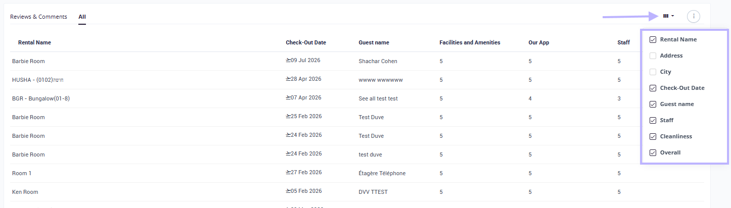
Task: Enable the Address column checkbox
Action: coord(653,56)
